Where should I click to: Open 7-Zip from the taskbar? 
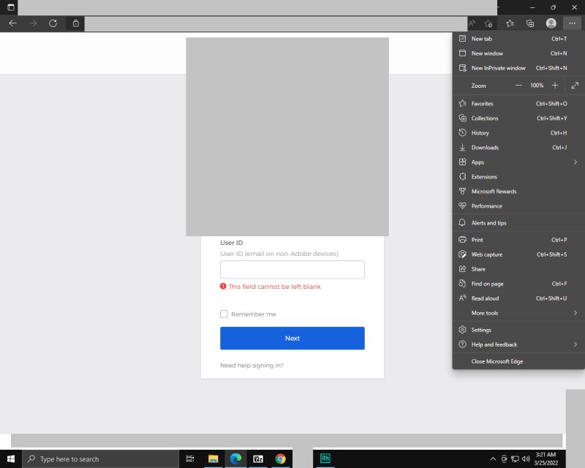coord(258,458)
